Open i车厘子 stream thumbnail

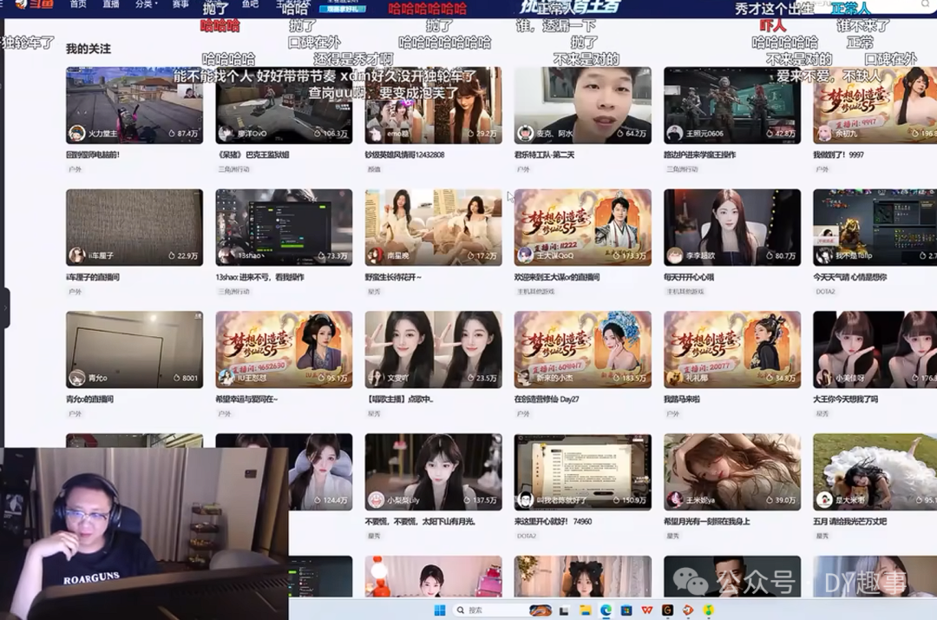(134, 228)
